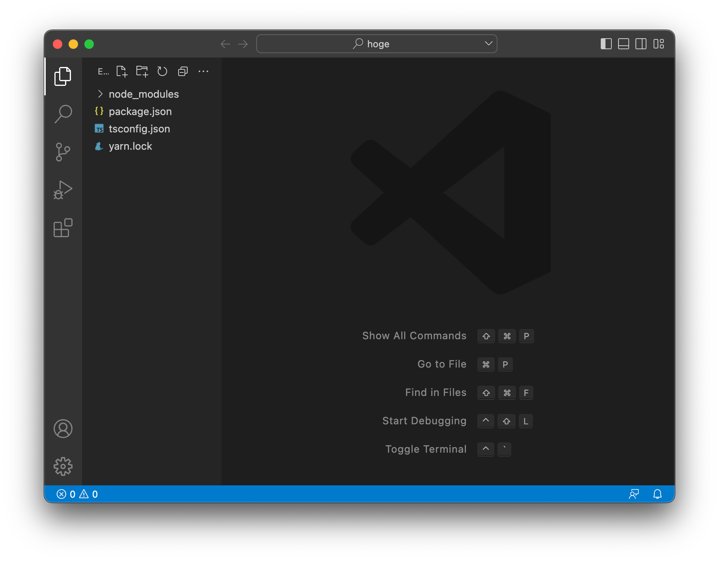Click the feedback icon in status bar
The image size is (719, 561).
(x=634, y=494)
